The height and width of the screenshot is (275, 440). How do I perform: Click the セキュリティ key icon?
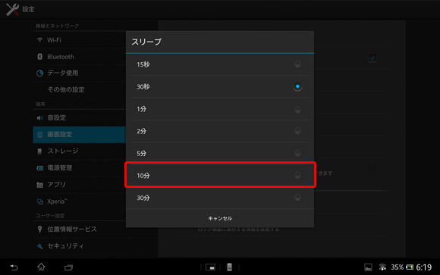point(40,246)
